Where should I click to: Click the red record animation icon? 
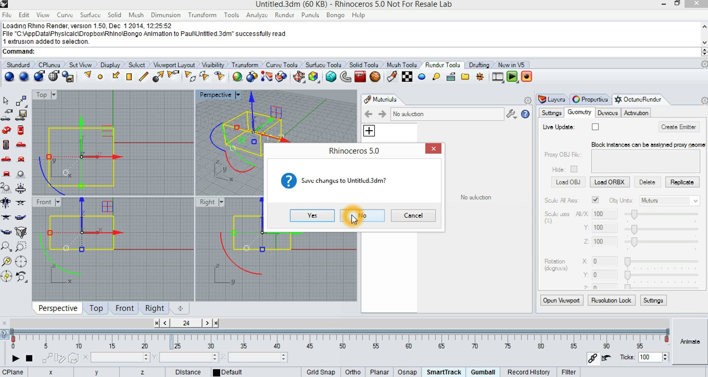tap(526, 77)
